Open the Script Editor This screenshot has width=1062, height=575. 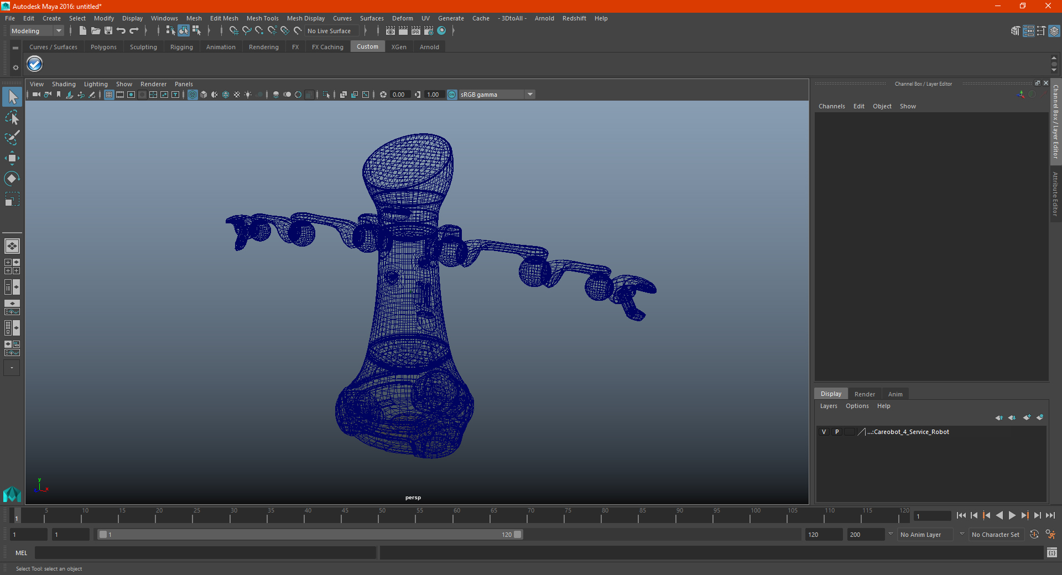1052,552
